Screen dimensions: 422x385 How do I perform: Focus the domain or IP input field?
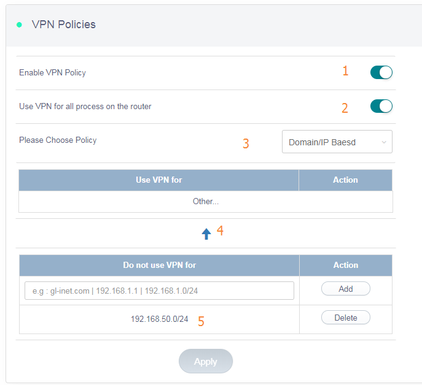click(x=159, y=291)
